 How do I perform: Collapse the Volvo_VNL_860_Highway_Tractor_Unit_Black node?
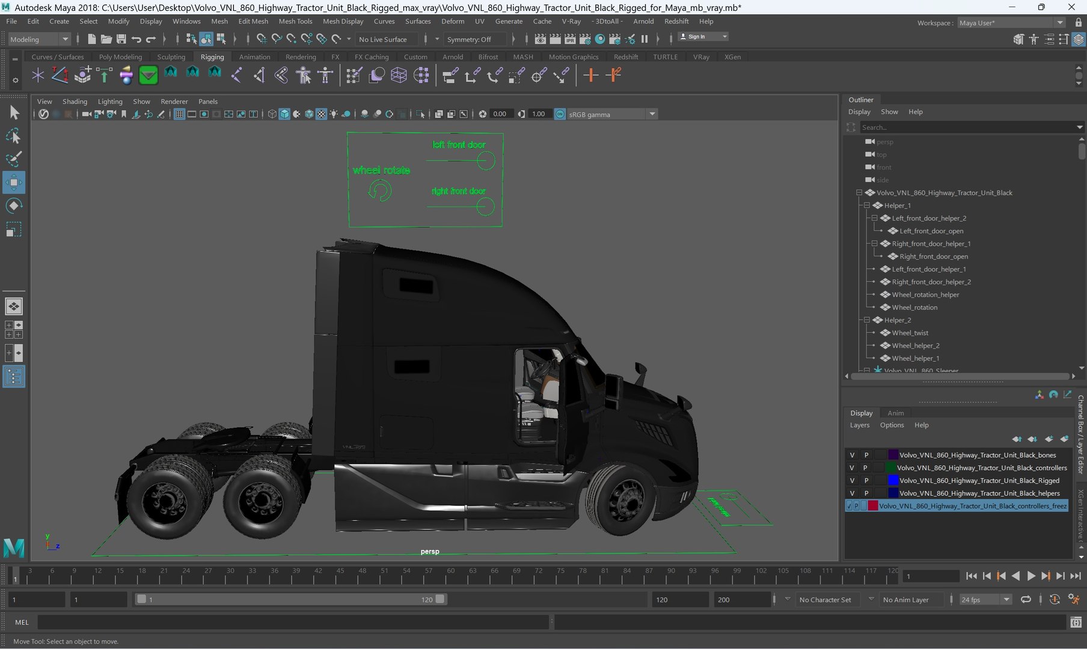(x=859, y=193)
